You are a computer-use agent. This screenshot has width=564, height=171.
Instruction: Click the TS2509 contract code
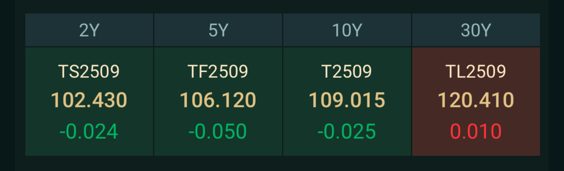(x=89, y=71)
